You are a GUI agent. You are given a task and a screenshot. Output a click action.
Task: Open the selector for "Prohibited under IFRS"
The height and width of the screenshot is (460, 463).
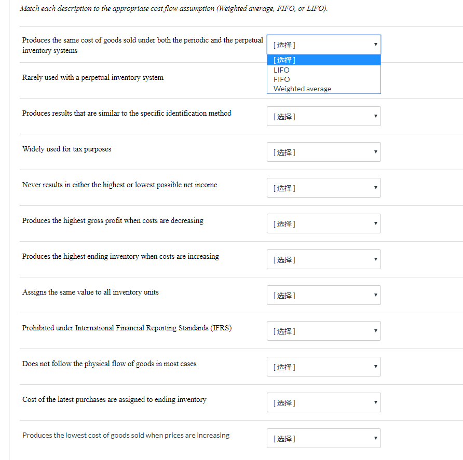(x=323, y=331)
